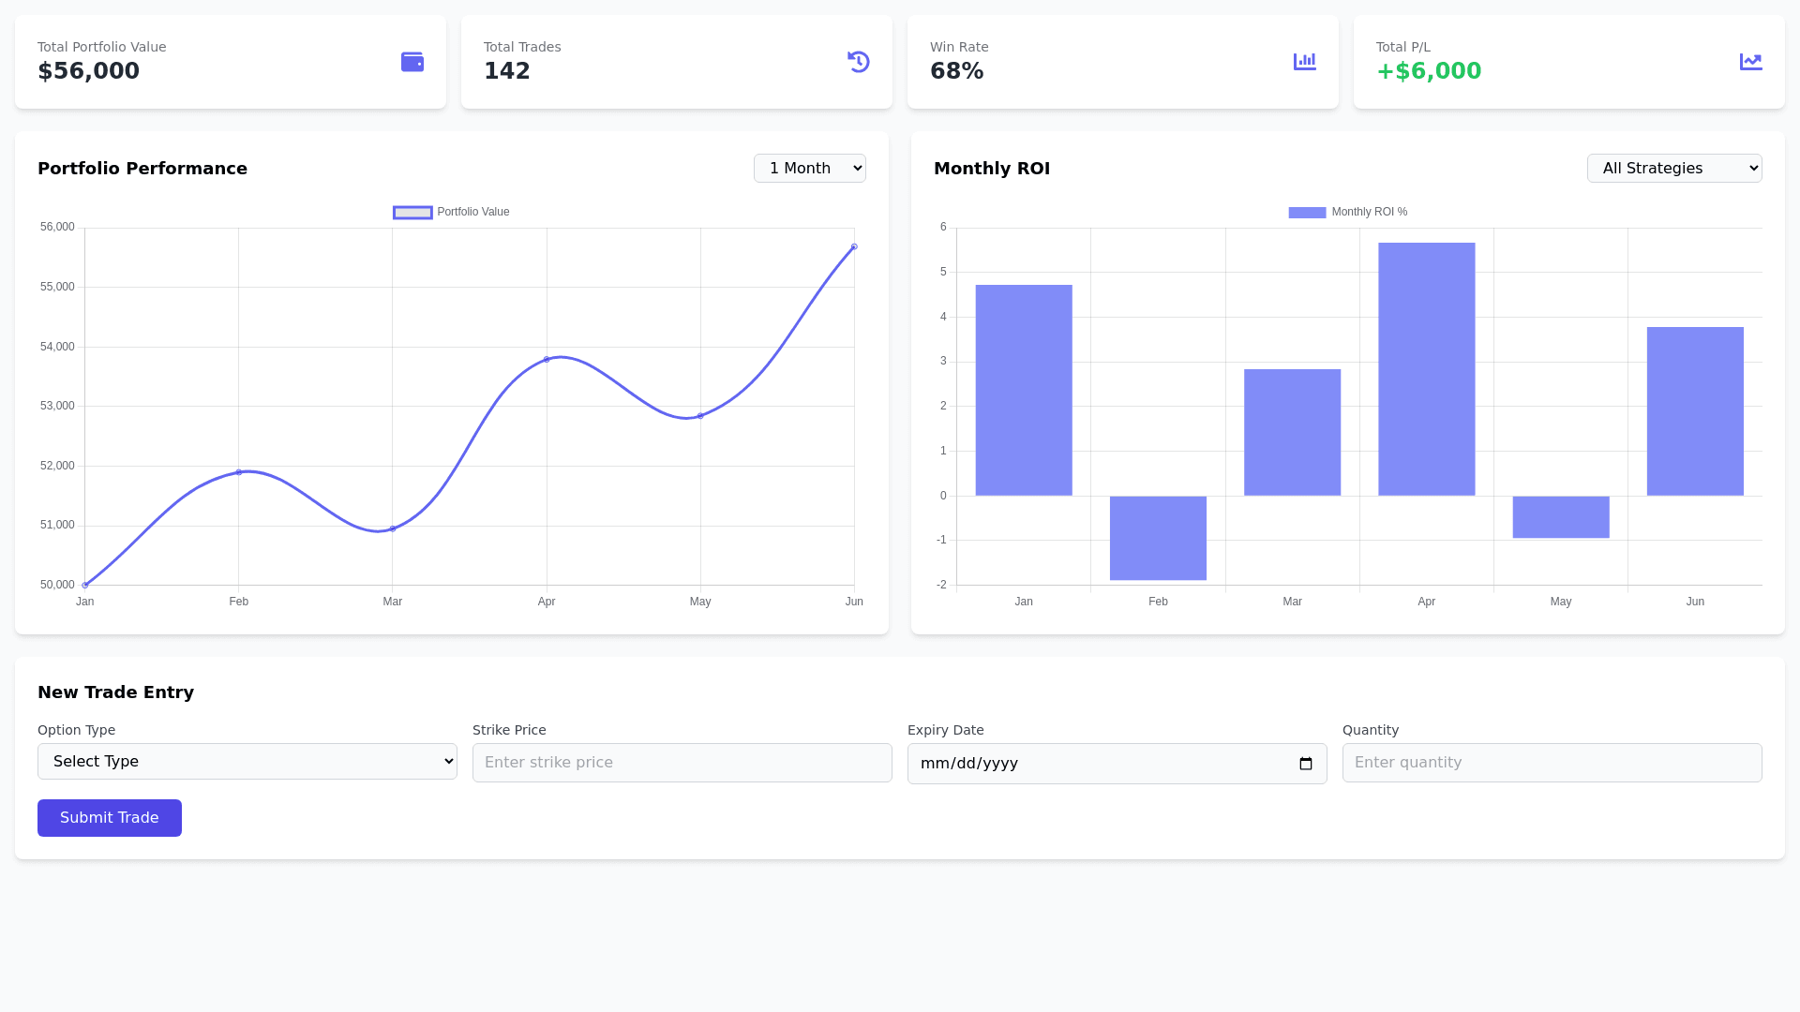Expand the All Strategies dropdown
1800x1012 pixels.
click(1674, 169)
